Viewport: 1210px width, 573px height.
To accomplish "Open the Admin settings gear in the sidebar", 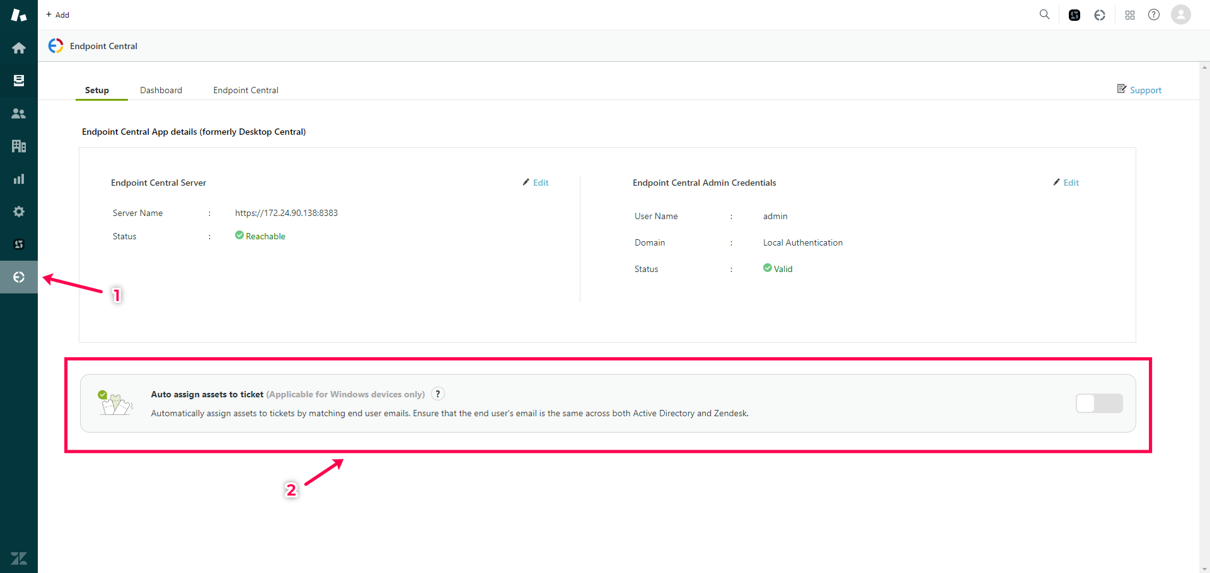I will 19,212.
